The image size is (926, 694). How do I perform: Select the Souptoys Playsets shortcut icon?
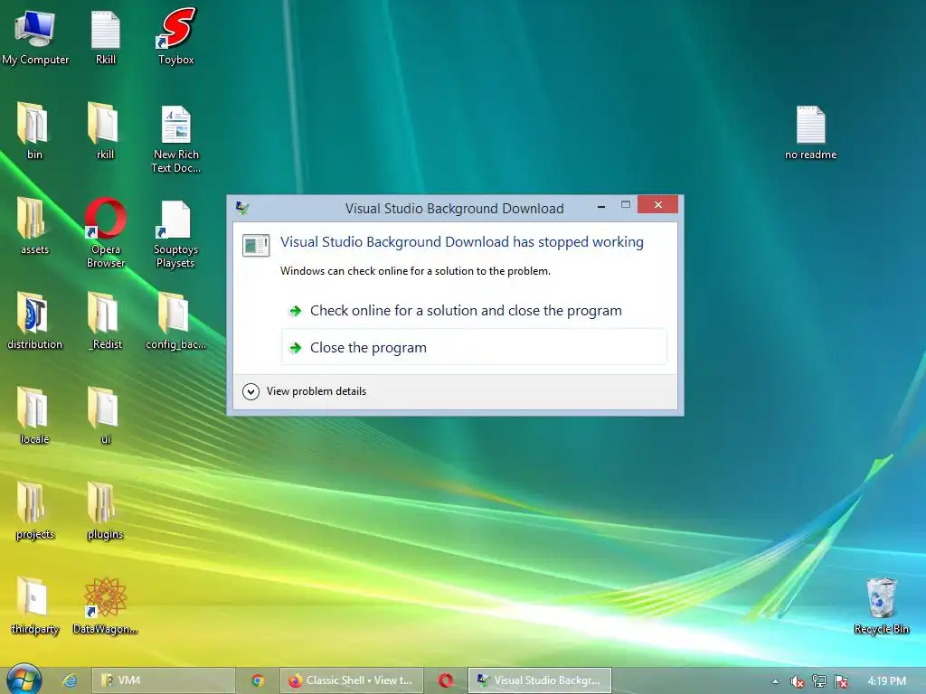coord(175,234)
